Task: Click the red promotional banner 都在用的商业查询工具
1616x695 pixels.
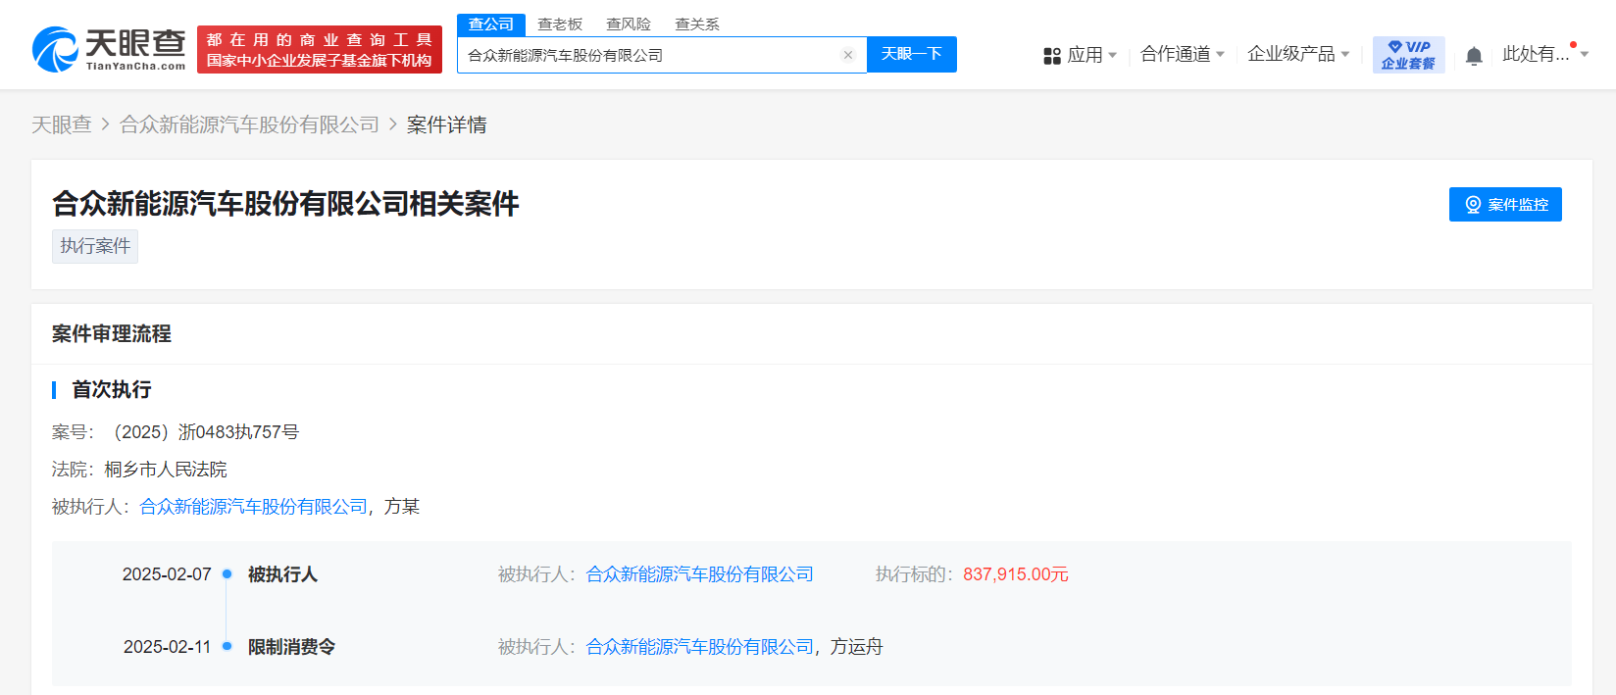Action: point(320,49)
